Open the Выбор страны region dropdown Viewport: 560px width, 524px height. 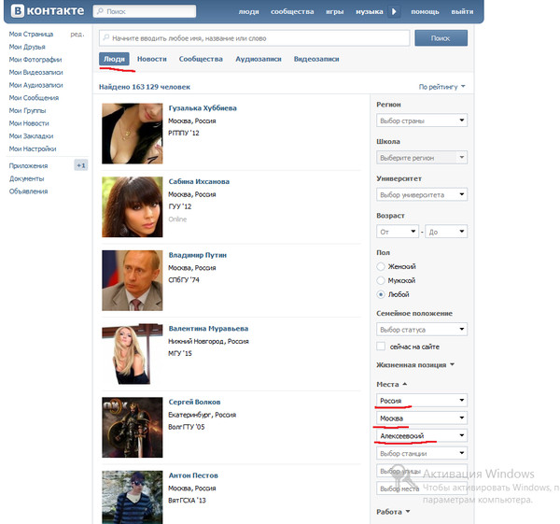422,120
